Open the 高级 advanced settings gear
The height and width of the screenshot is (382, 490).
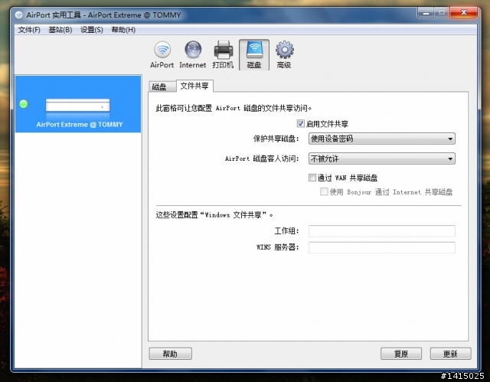[284, 54]
